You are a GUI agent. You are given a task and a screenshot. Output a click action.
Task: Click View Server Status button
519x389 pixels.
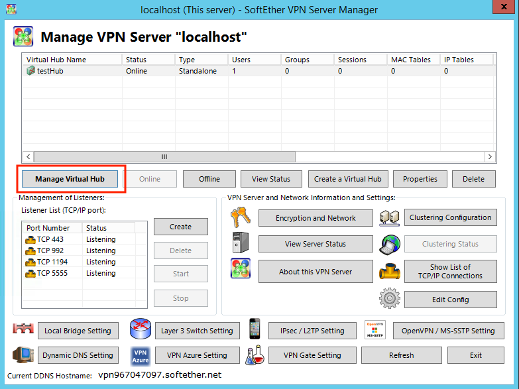(x=316, y=244)
